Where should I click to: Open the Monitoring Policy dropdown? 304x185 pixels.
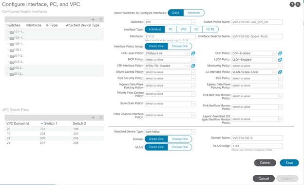pyautogui.click(x=280, y=66)
